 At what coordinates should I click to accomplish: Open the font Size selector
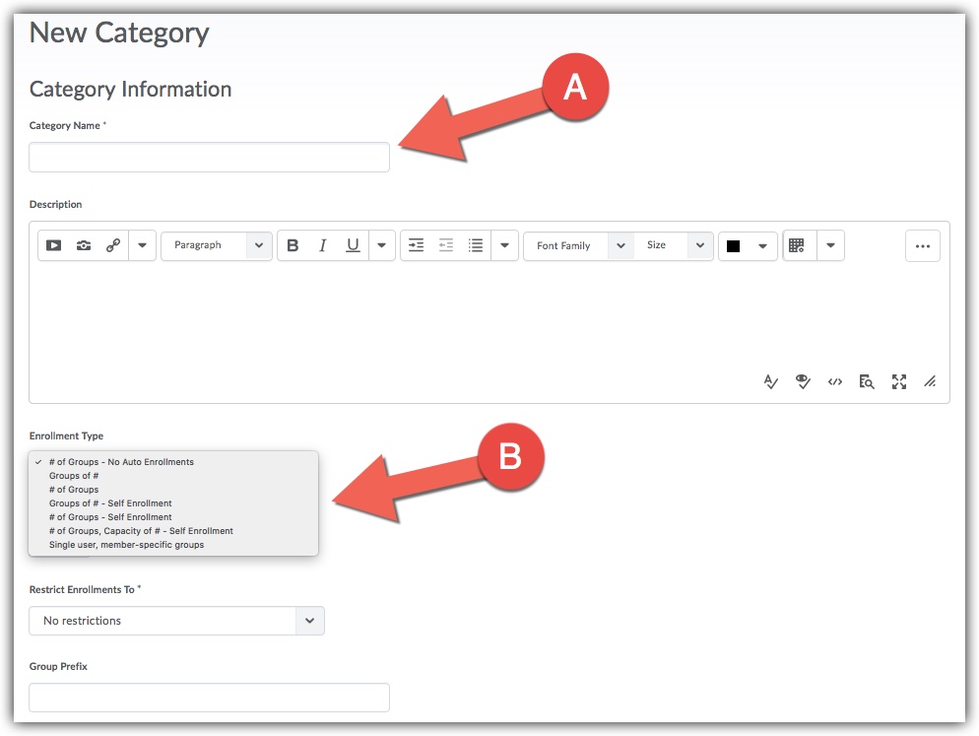(x=675, y=245)
